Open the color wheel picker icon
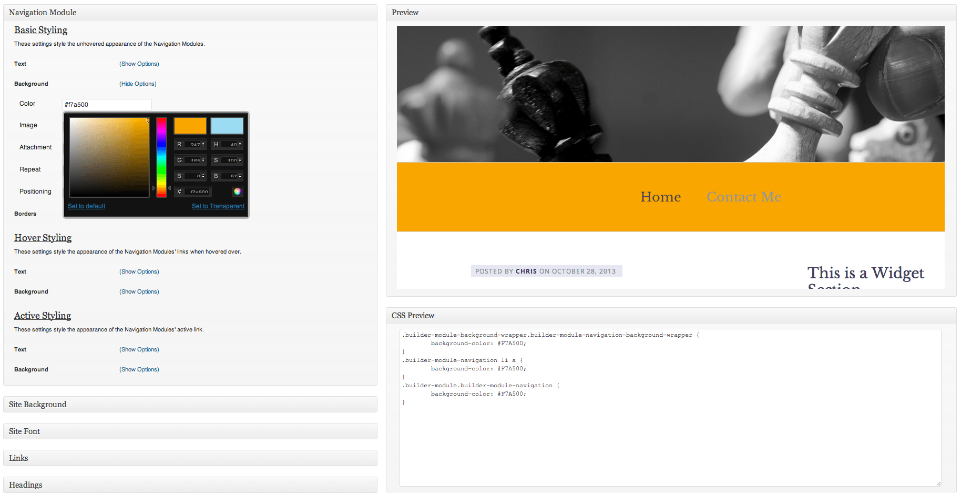 click(238, 191)
